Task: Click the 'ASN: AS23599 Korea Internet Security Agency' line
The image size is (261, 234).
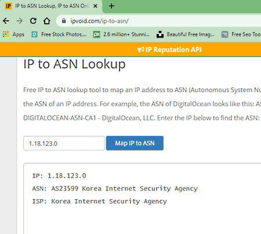Action: (115, 188)
